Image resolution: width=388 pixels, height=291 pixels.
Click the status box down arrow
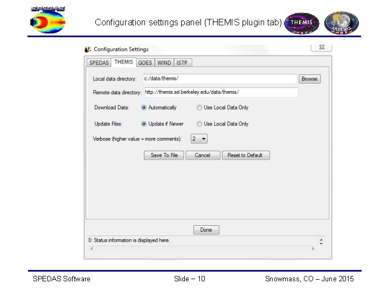[321, 244]
